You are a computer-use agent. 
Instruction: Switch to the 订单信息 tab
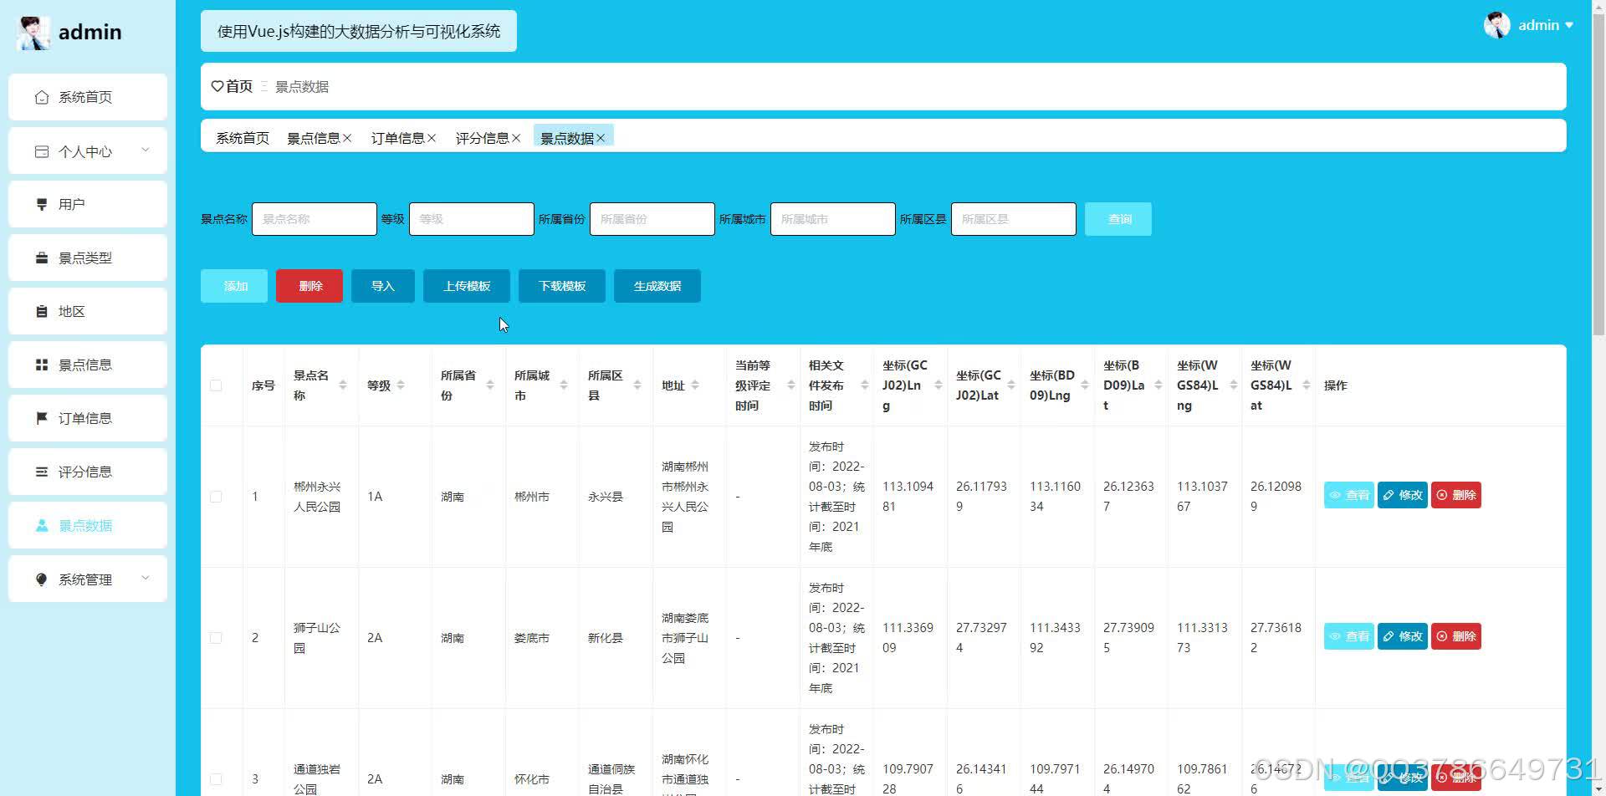point(398,138)
